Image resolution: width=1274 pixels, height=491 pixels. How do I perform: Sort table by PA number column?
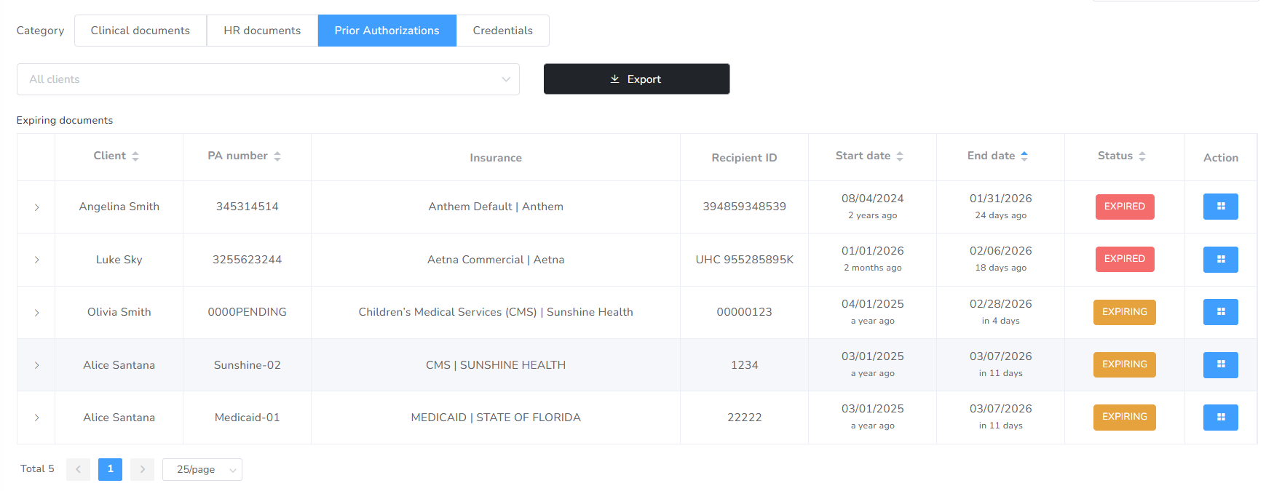pyautogui.click(x=245, y=156)
